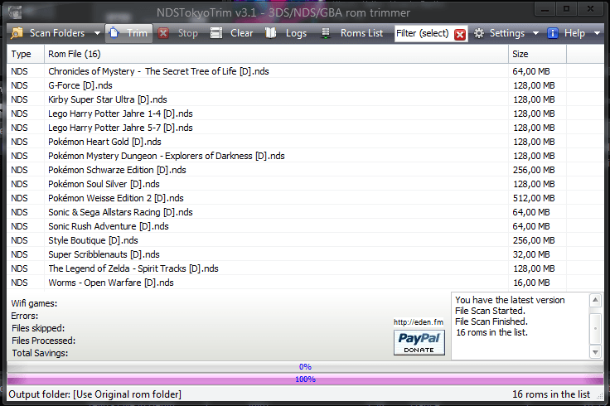This screenshot has height=406, width=610.
Task: Select Chronicles of Mystery rom row
Action: pyautogui.click(x=305, y=71)
